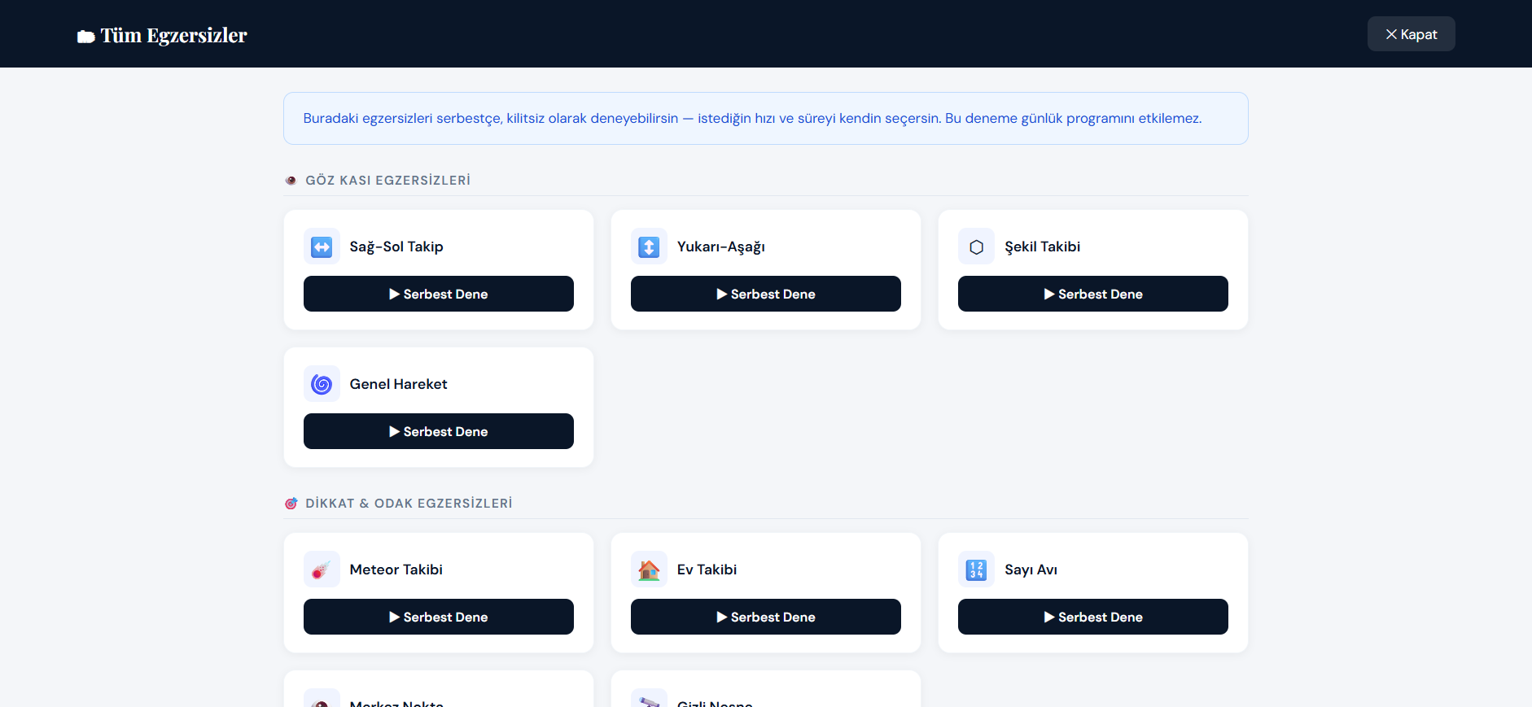Image resolution: width=1532 pixels, height=707 pixels.
Task: Click the Sağ-Sol Takip arrows icon
Action: tap(322, 247)
